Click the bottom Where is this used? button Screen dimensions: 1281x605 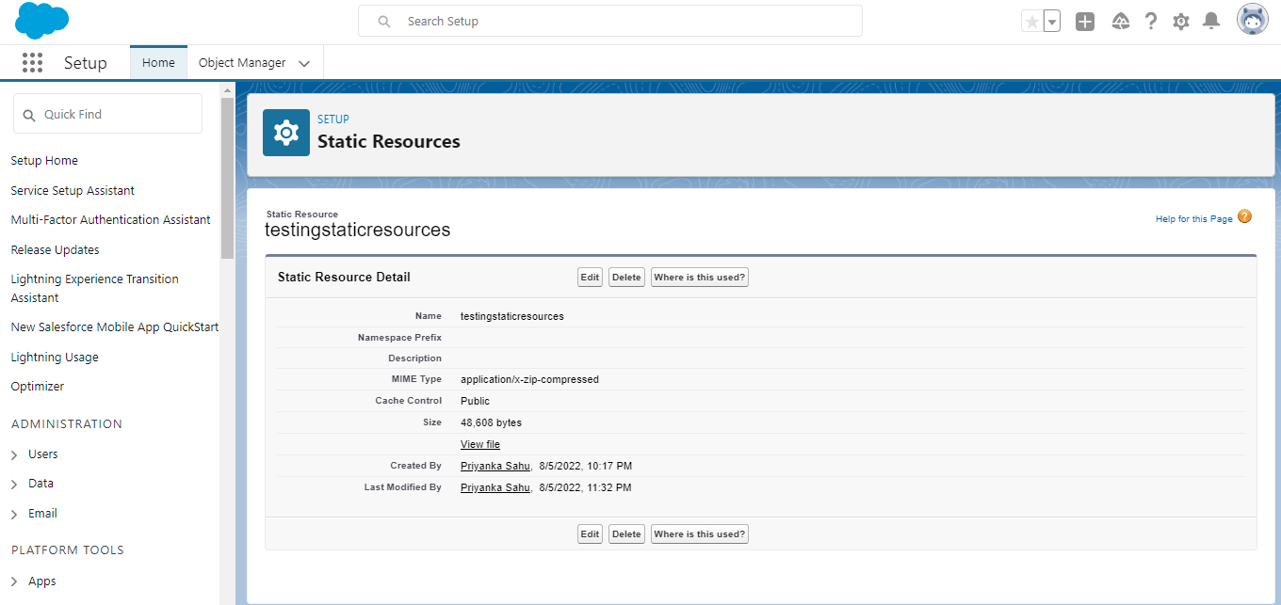click(x=700, y=534)
